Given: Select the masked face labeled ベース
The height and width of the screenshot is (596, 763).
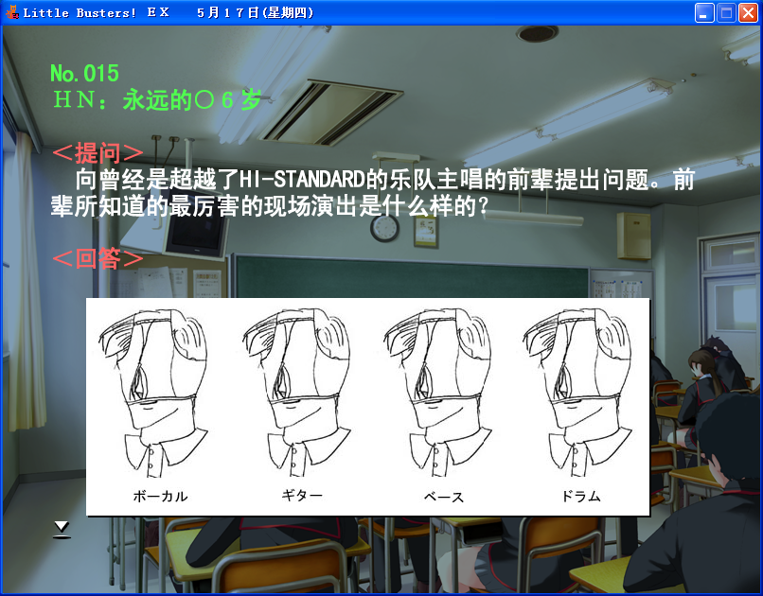Looking at the screenshot, I should 438,393.
